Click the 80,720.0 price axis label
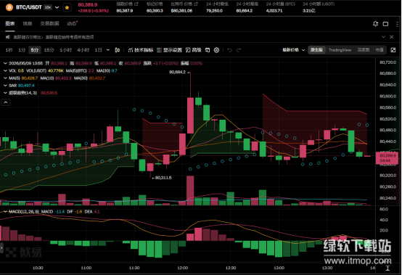 [x=387, y=62]
